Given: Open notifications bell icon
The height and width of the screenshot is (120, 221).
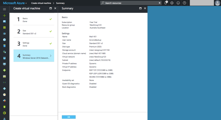Looking at the screenshot, I should 166,3.
